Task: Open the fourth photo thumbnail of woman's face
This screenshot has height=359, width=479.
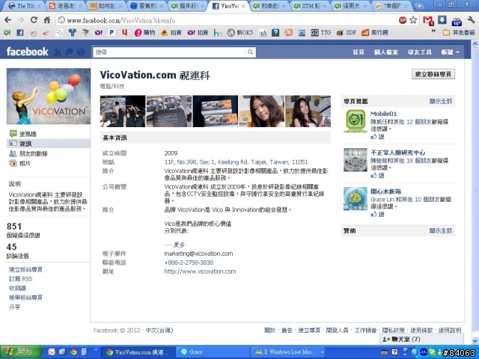Action: pyautogui.click(x=261, y=111)
